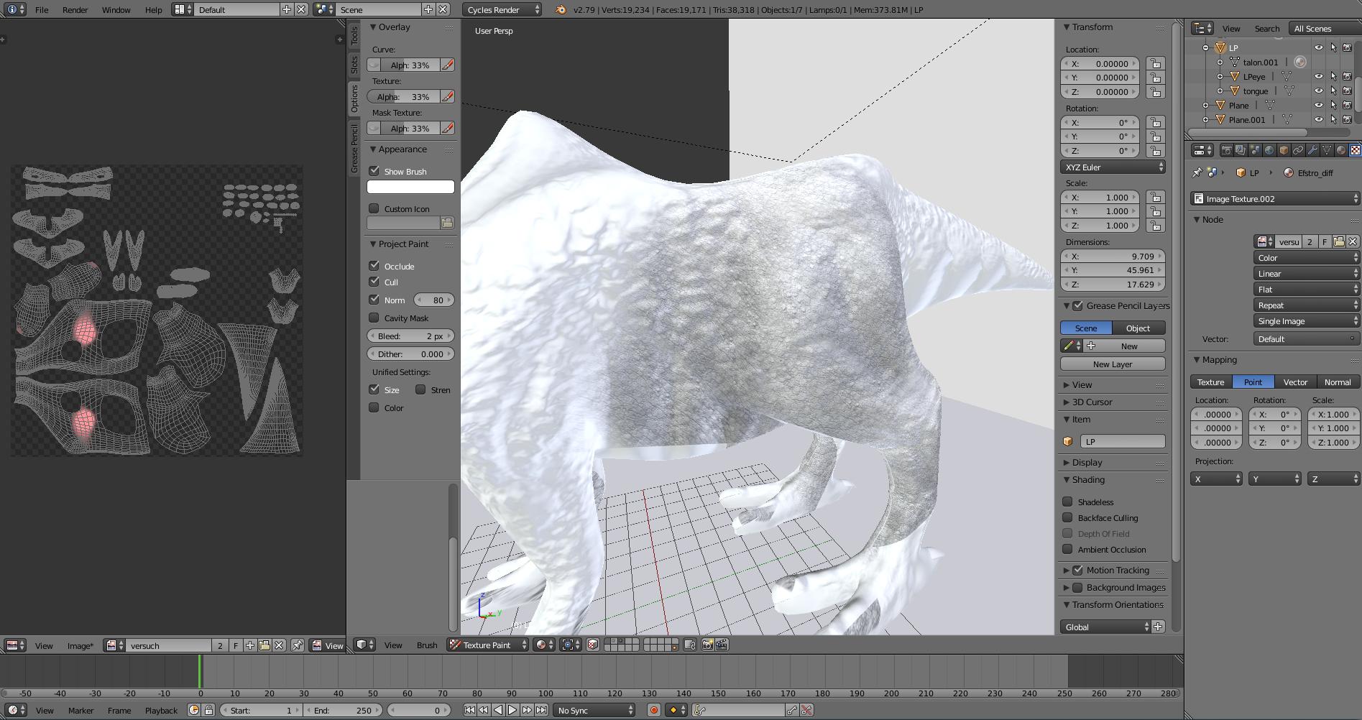Open the Window menu

point(116,9)
